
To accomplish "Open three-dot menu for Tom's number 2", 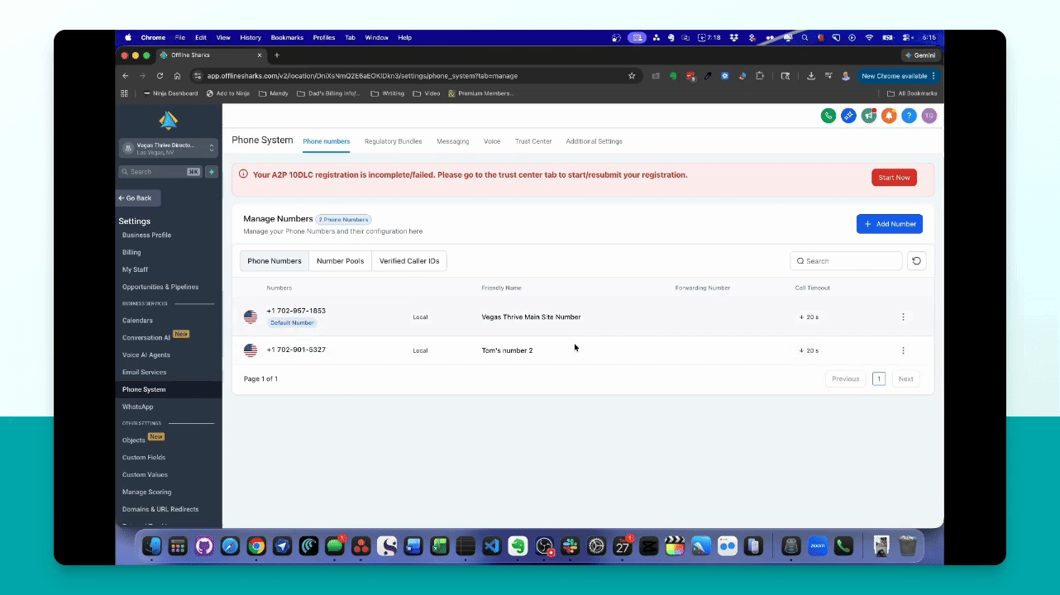I will pos(903,350).
